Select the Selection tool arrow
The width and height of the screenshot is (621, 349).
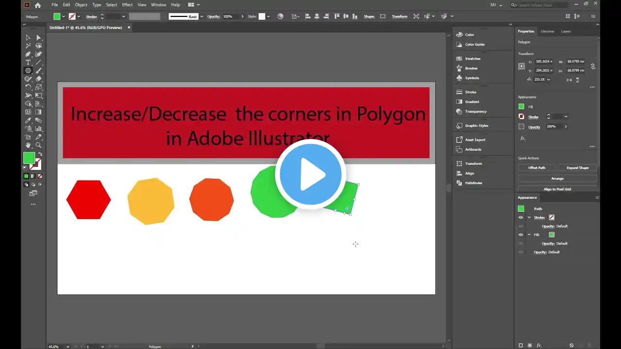[x=28, y=37]
